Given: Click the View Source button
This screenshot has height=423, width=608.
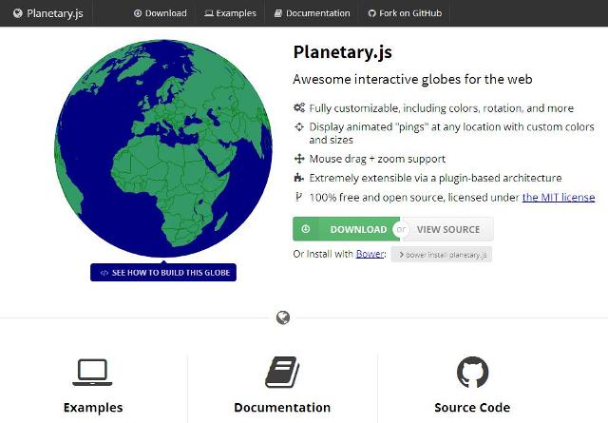Looking at the screenshot, I should 447,229.
